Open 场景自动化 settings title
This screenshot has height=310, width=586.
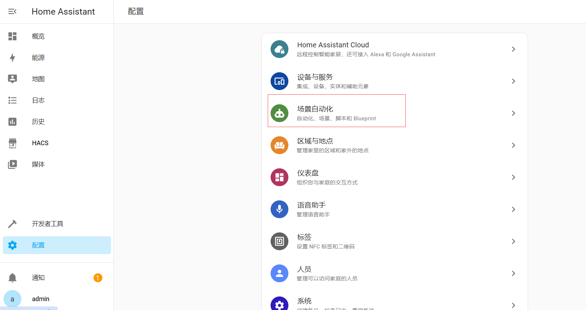(x=315, y=109)
